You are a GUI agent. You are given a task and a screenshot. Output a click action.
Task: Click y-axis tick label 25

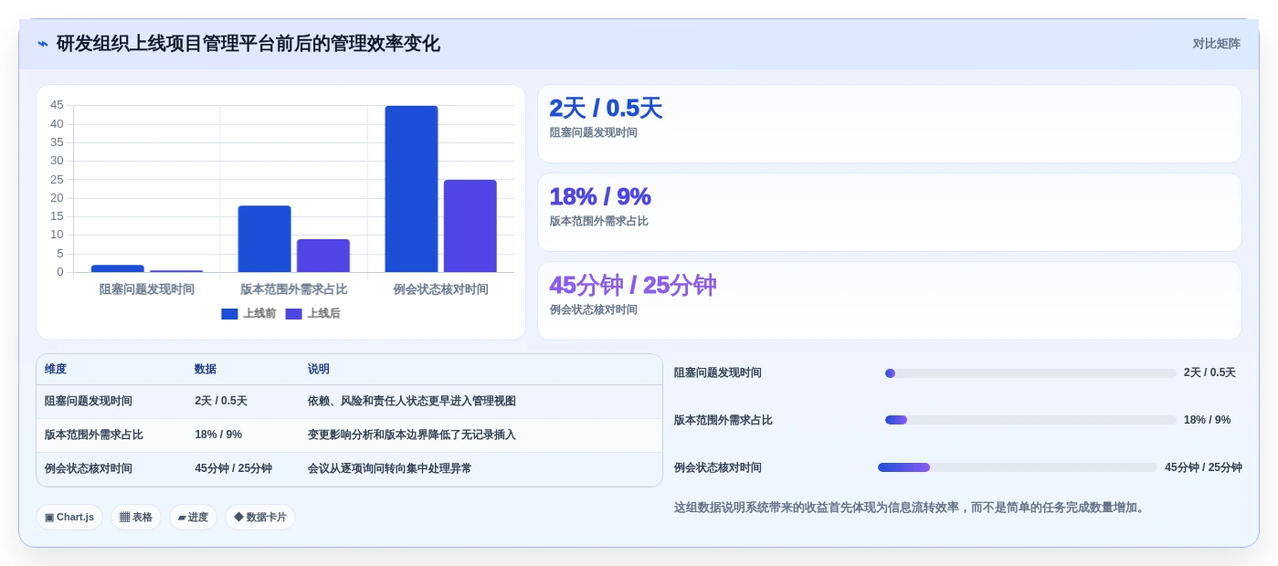(x=57, y=179)
